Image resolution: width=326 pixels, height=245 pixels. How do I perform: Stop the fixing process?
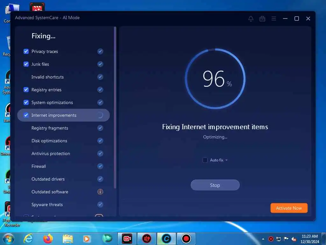215,185
